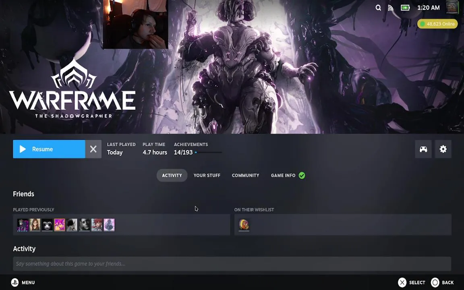Click the 1:20 AM clock
Viewport: 464px width, 290px height.
coord(429,8)
